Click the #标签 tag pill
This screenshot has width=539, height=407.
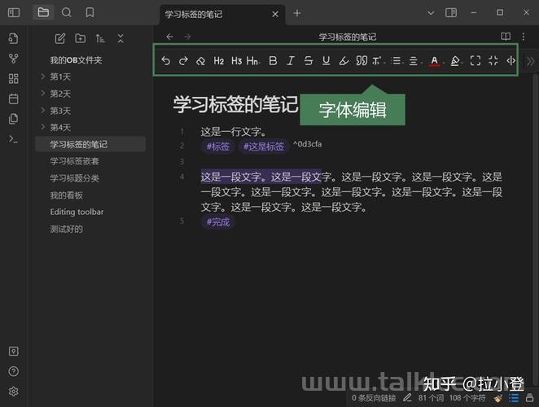pos(218,147)
